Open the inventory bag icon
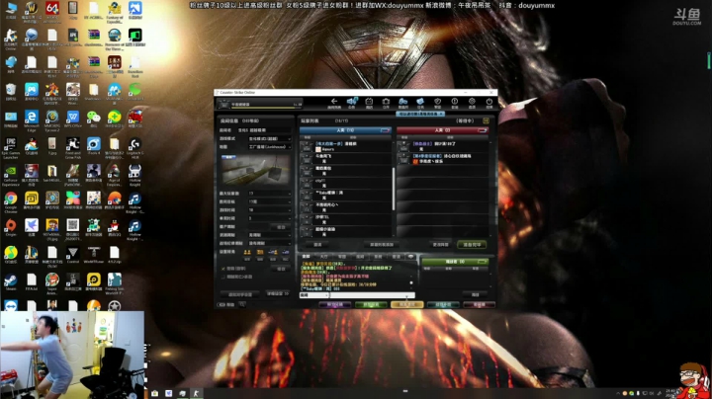 386,102
